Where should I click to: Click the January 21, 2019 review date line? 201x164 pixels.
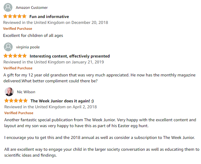click(54, 62)
